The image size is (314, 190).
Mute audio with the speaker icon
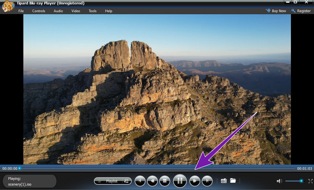[279, 181]
